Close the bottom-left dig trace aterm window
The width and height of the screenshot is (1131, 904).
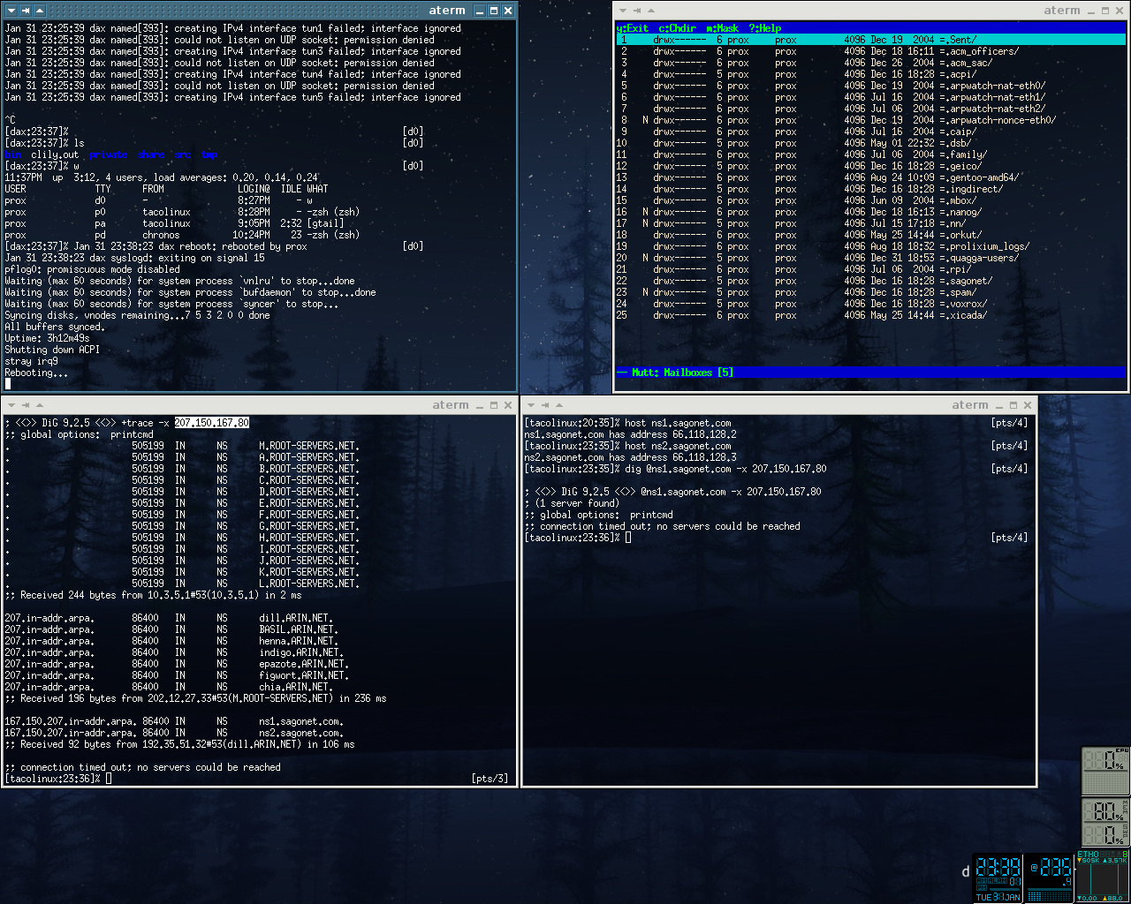click(508, 405)
